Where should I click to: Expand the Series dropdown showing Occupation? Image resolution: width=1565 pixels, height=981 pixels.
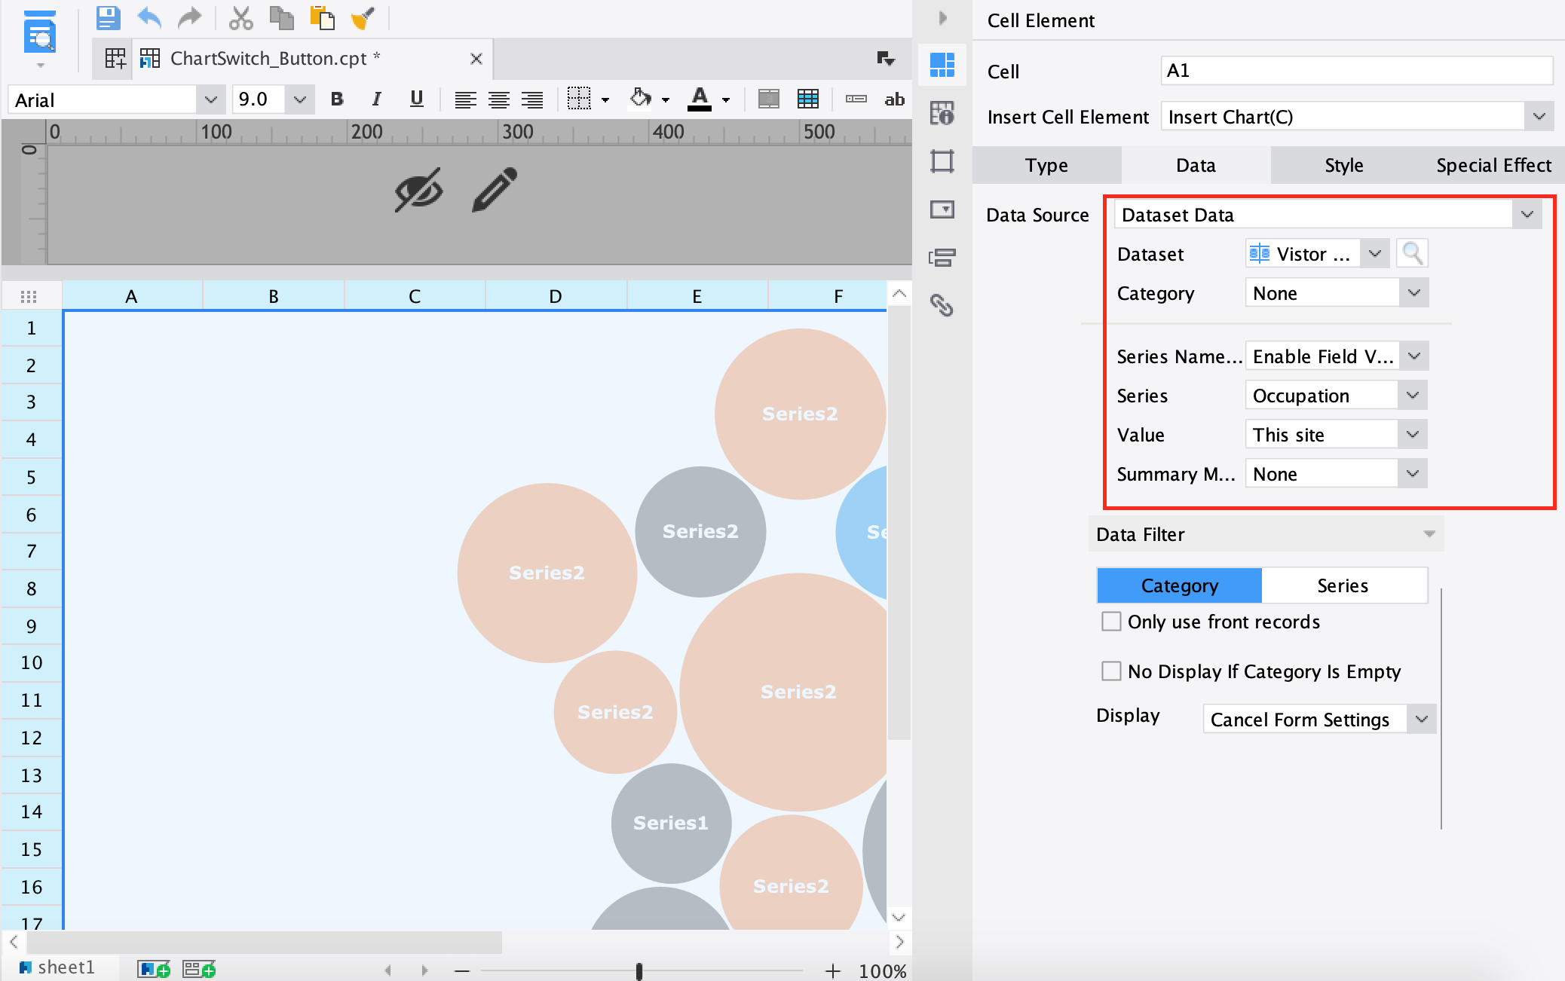coord(1336,396)
